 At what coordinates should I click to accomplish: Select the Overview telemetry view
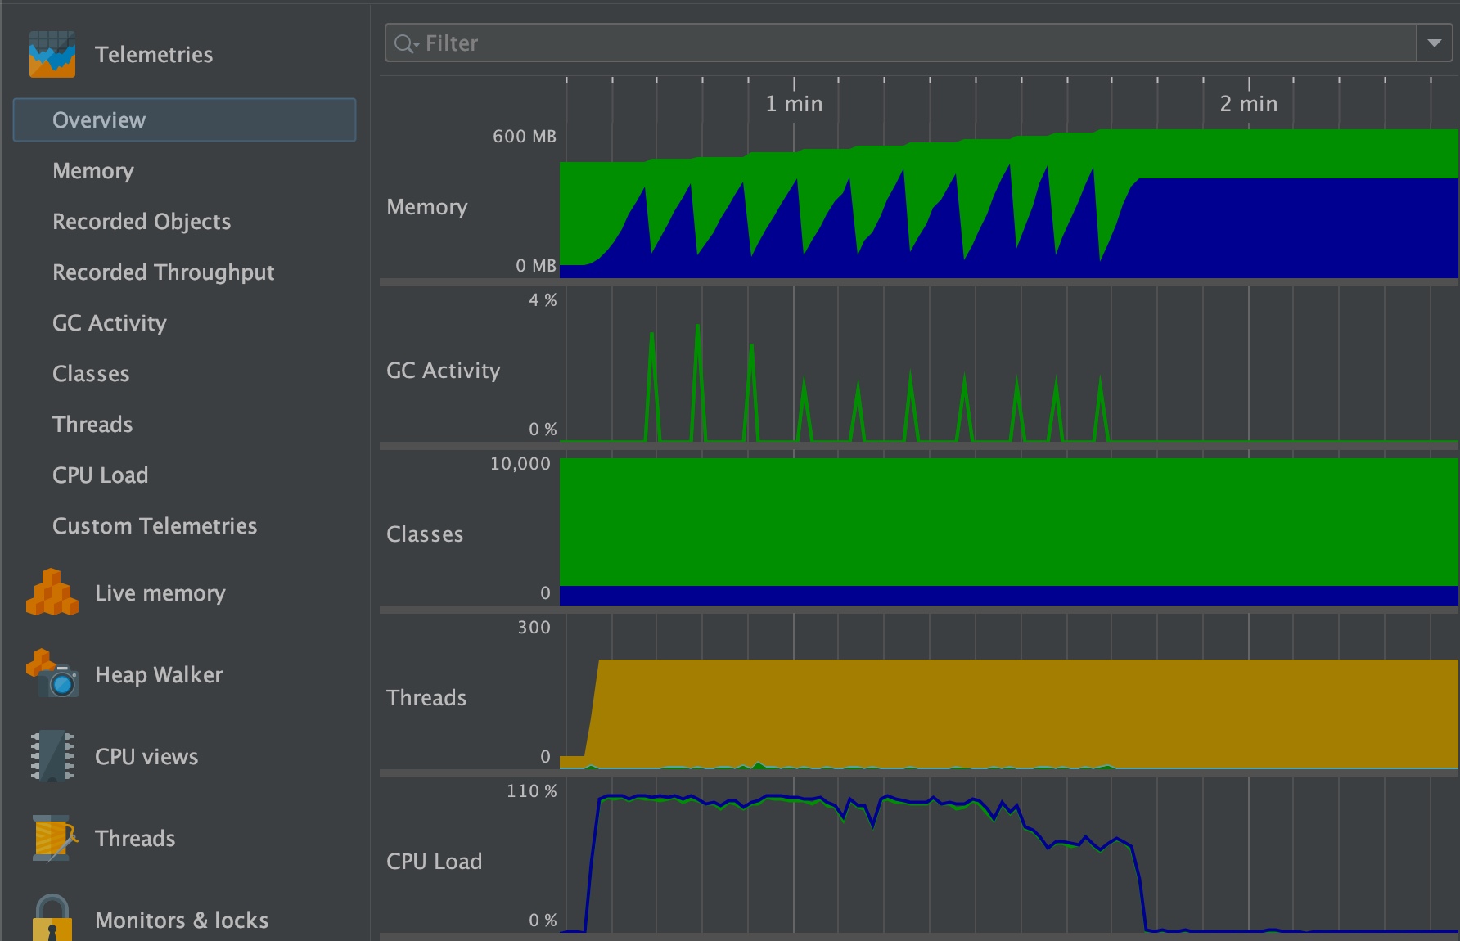(184, 120)
